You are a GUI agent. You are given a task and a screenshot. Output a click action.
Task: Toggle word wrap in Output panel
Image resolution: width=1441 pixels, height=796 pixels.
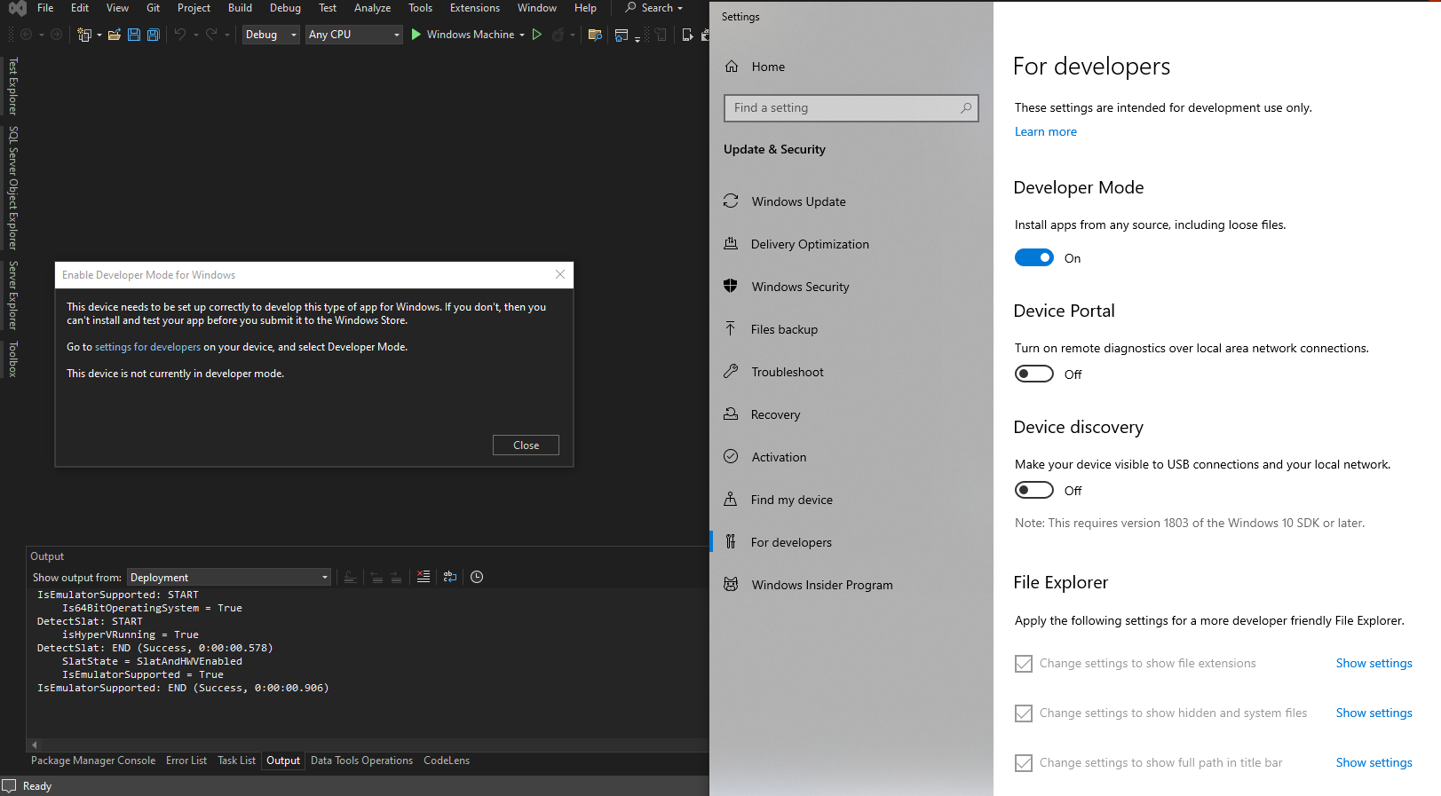(450, 577)
